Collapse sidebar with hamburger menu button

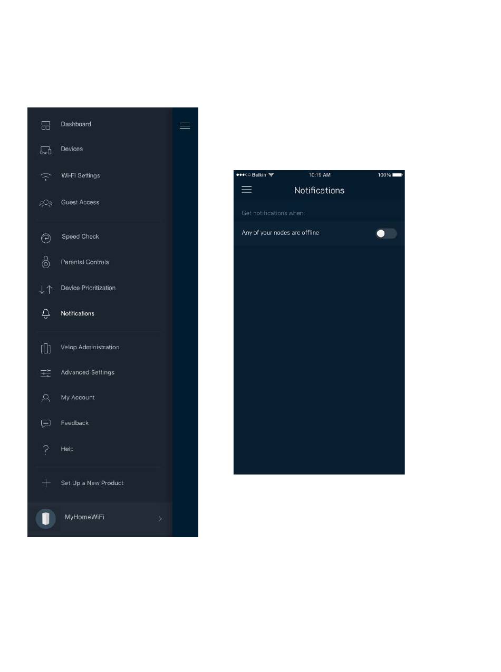[185, 126]
